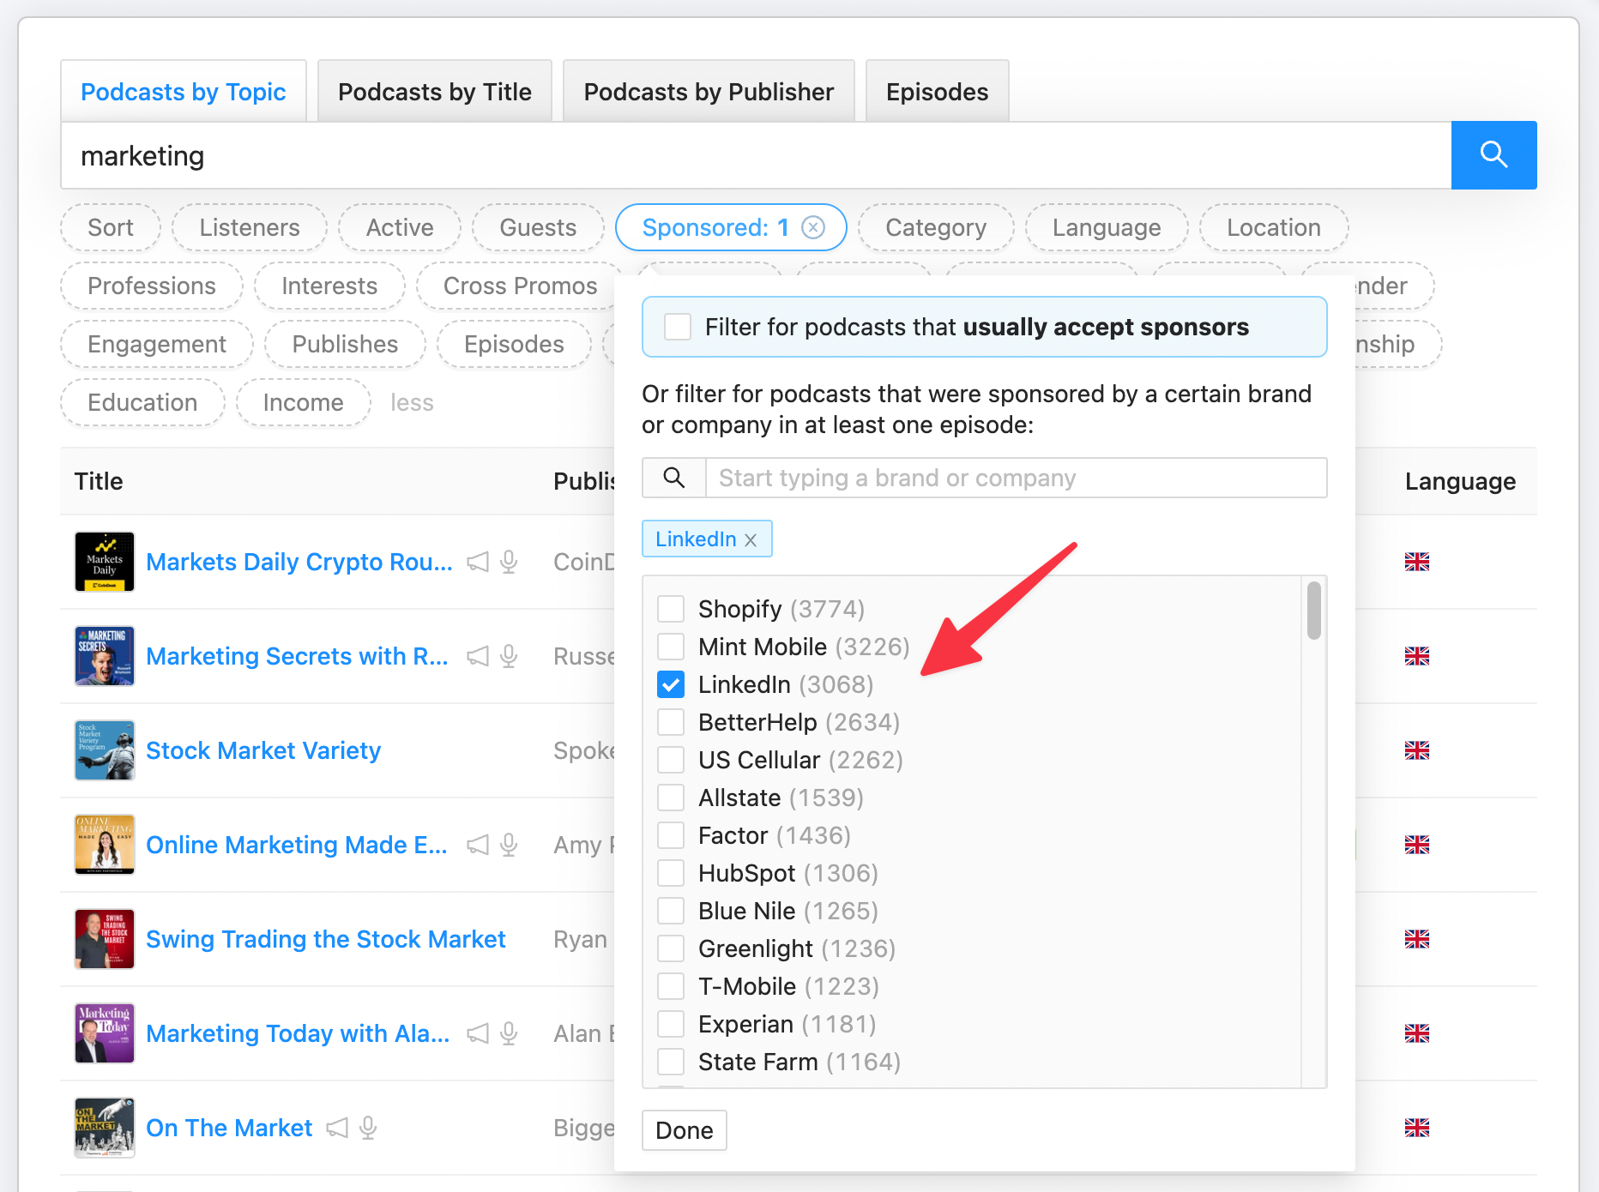
Task: Click the Done button in sponsor panel
Action: [x=685, y=1130]
